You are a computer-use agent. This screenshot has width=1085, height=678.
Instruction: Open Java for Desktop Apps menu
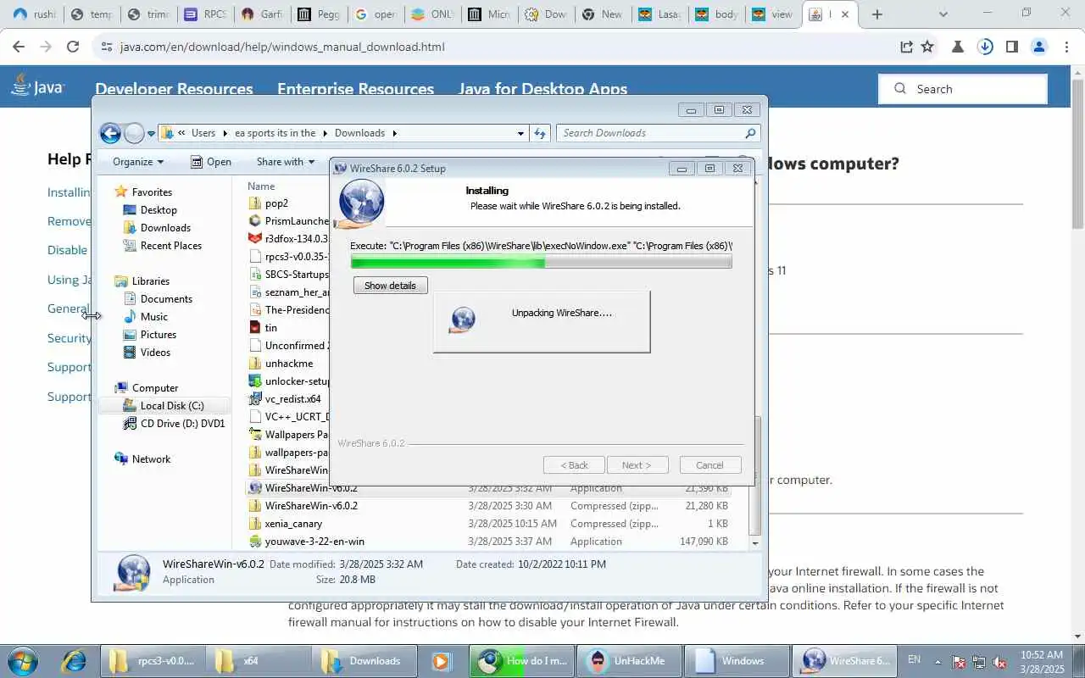click(542, 89)
